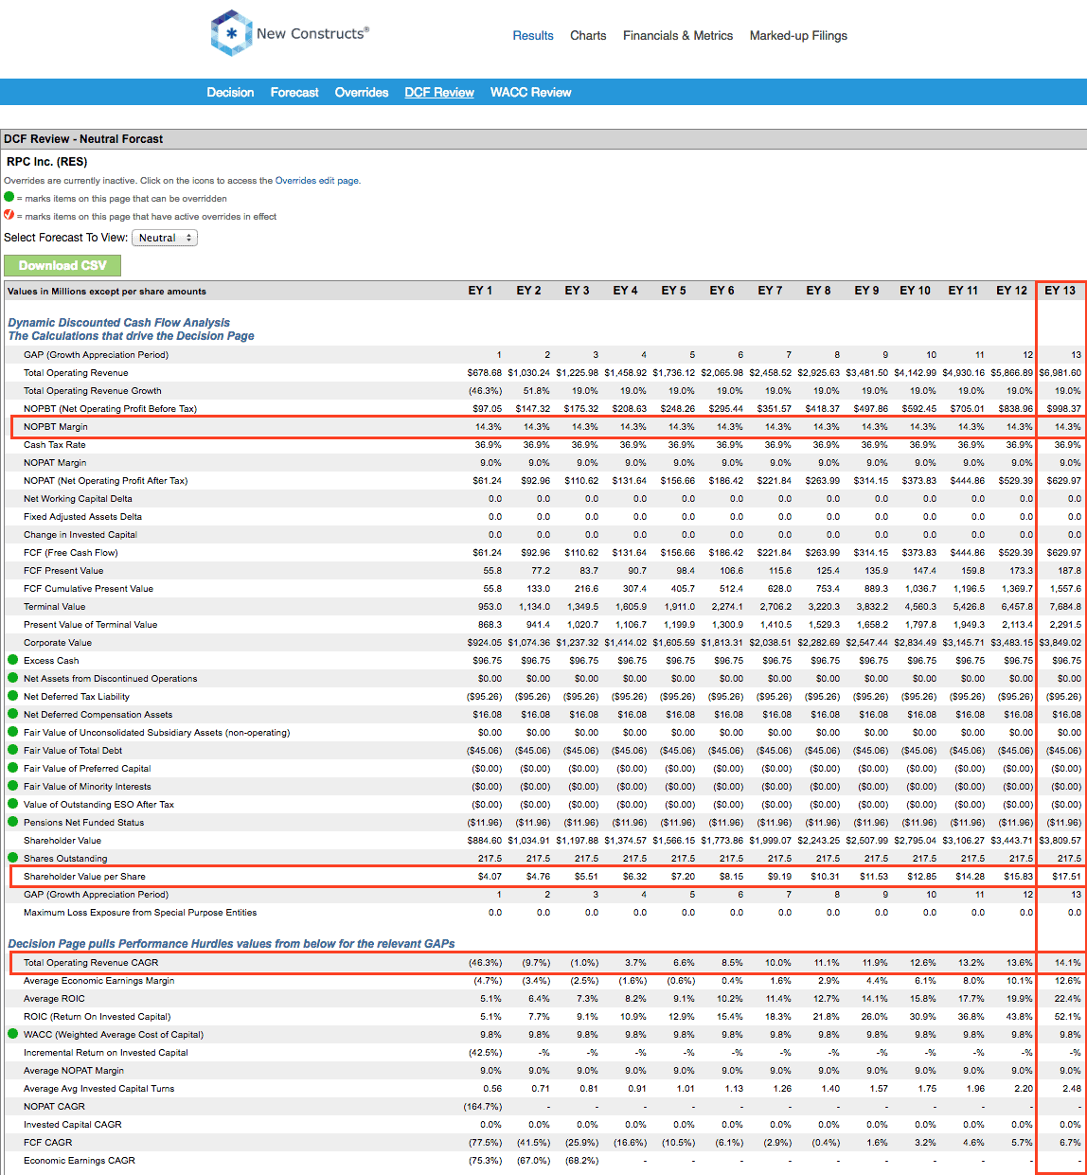Click the Average ROIC row label
Screen dimensions: 1087x1175
coord(54,998)
